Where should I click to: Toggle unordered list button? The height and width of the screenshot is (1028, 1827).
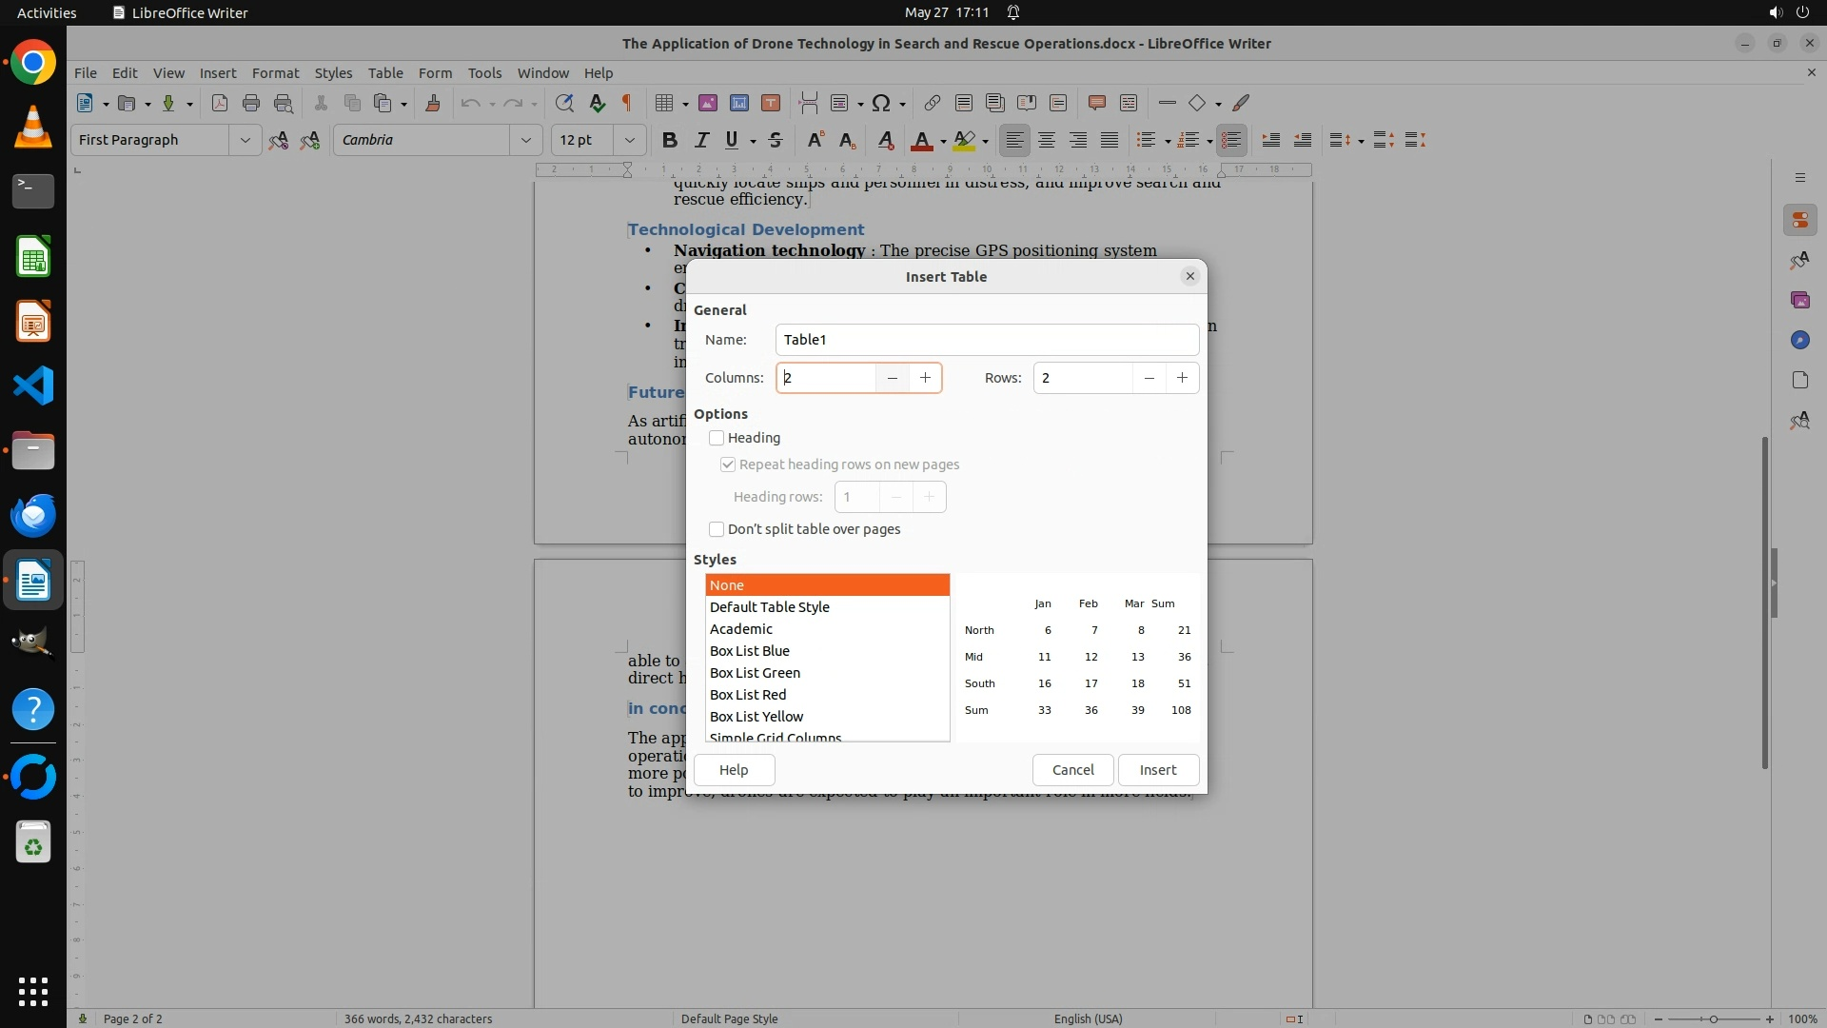[x=1147, y=140]
